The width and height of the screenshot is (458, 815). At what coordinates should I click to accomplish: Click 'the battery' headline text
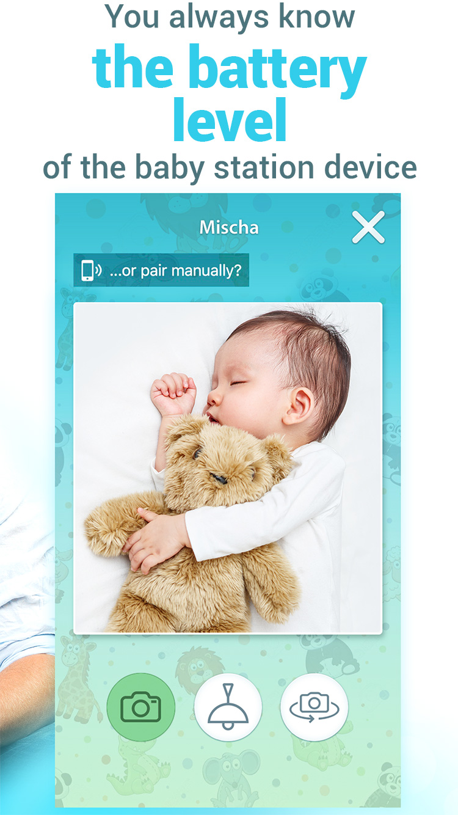coord(230,68)
